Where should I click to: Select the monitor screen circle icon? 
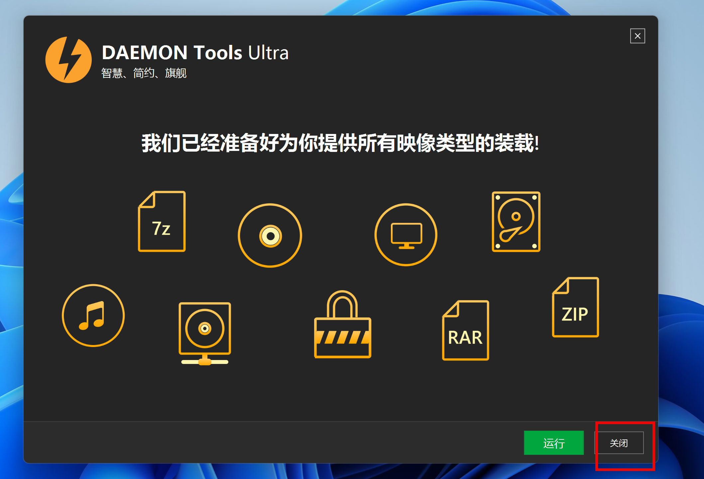pos(406,235)
